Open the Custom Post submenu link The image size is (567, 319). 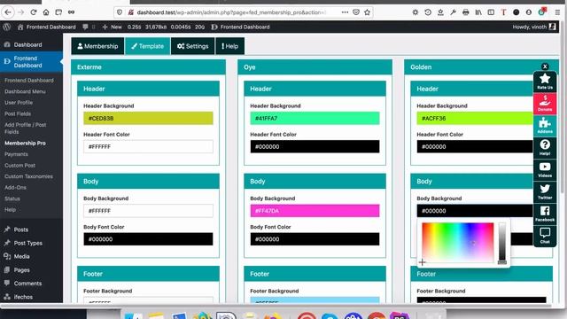tap(19, 166)
